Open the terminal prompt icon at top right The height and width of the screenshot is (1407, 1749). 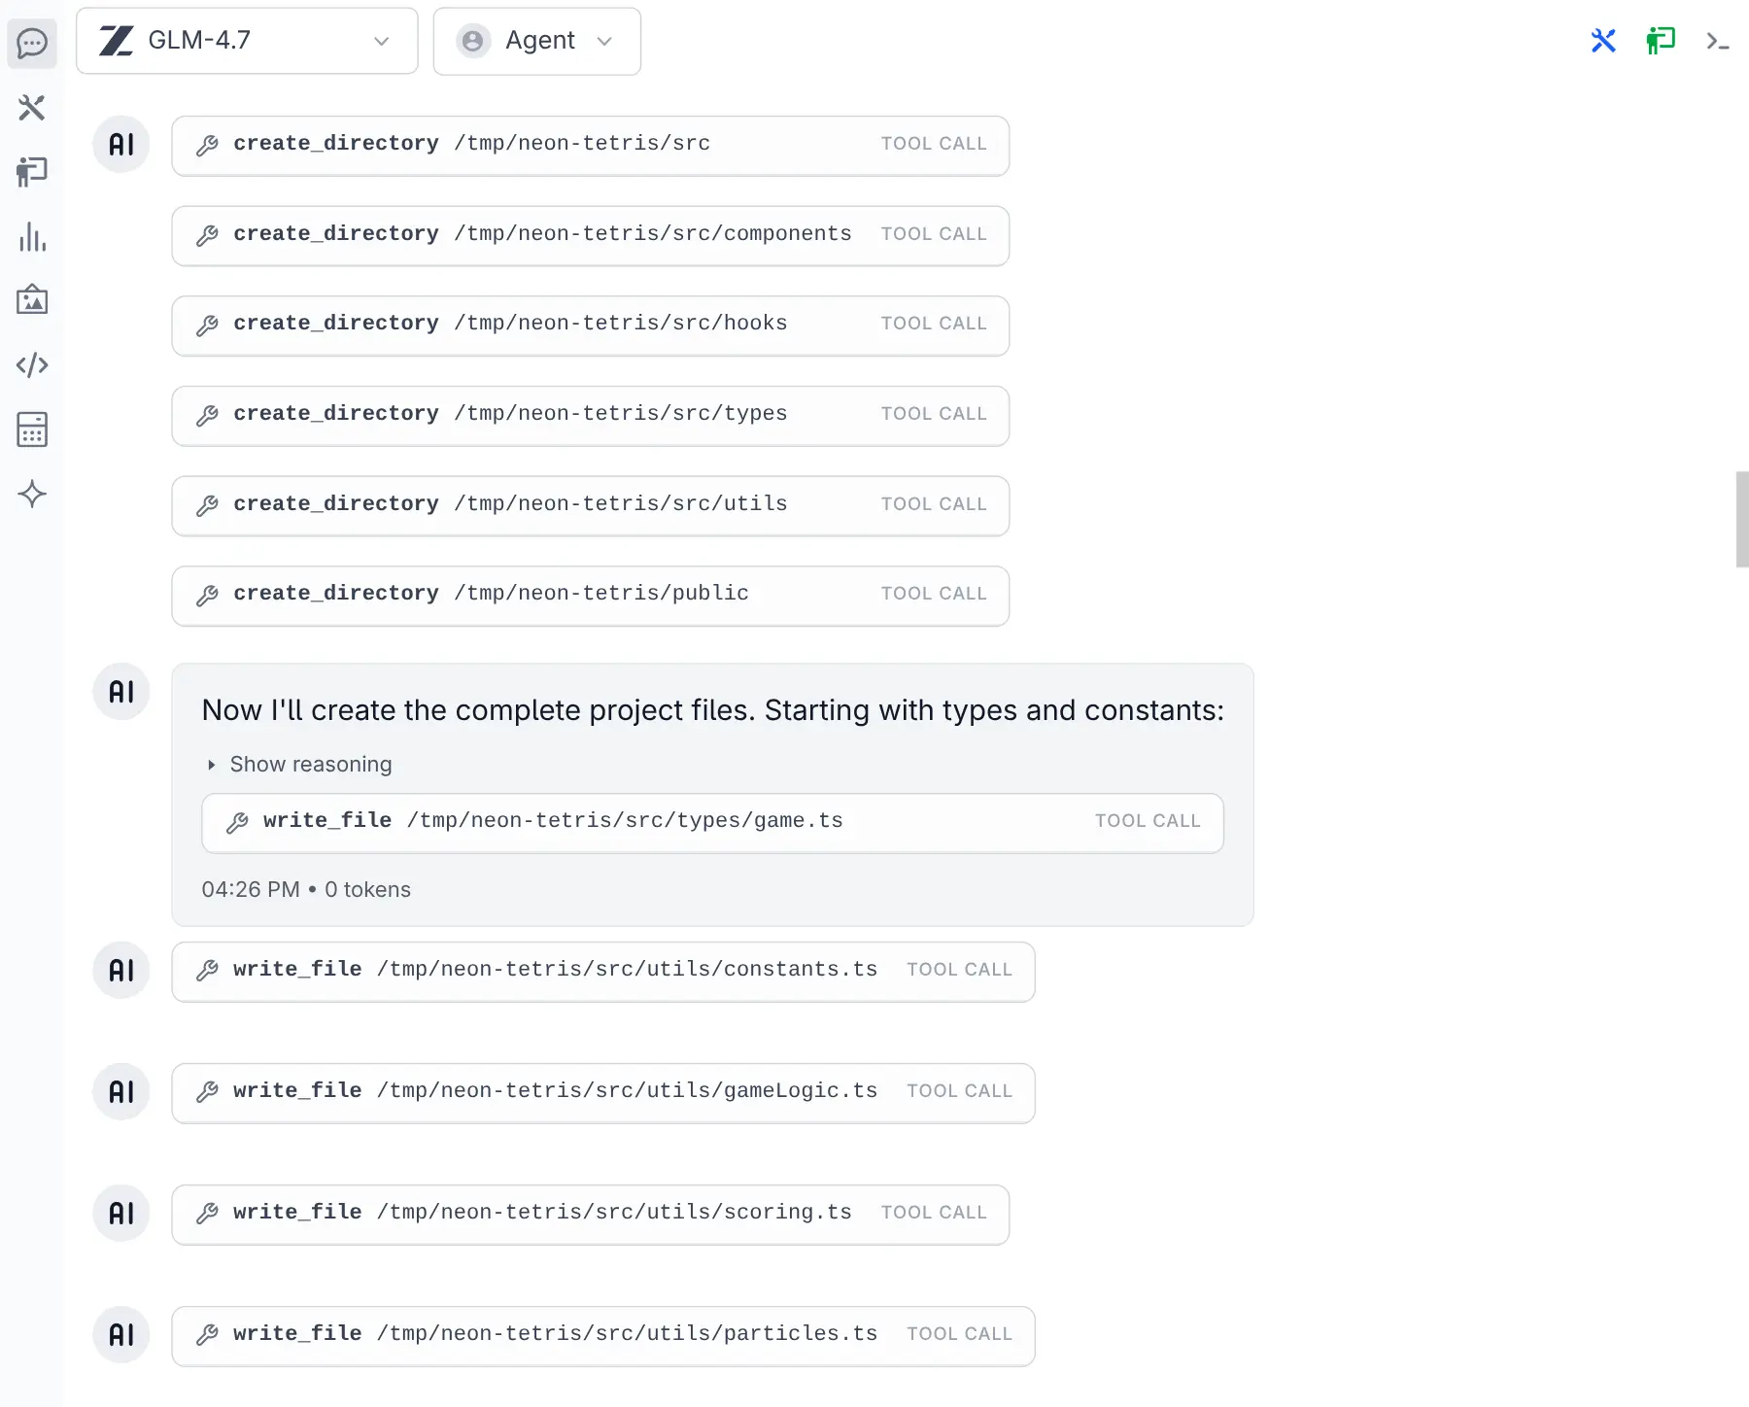point(1717,41)
